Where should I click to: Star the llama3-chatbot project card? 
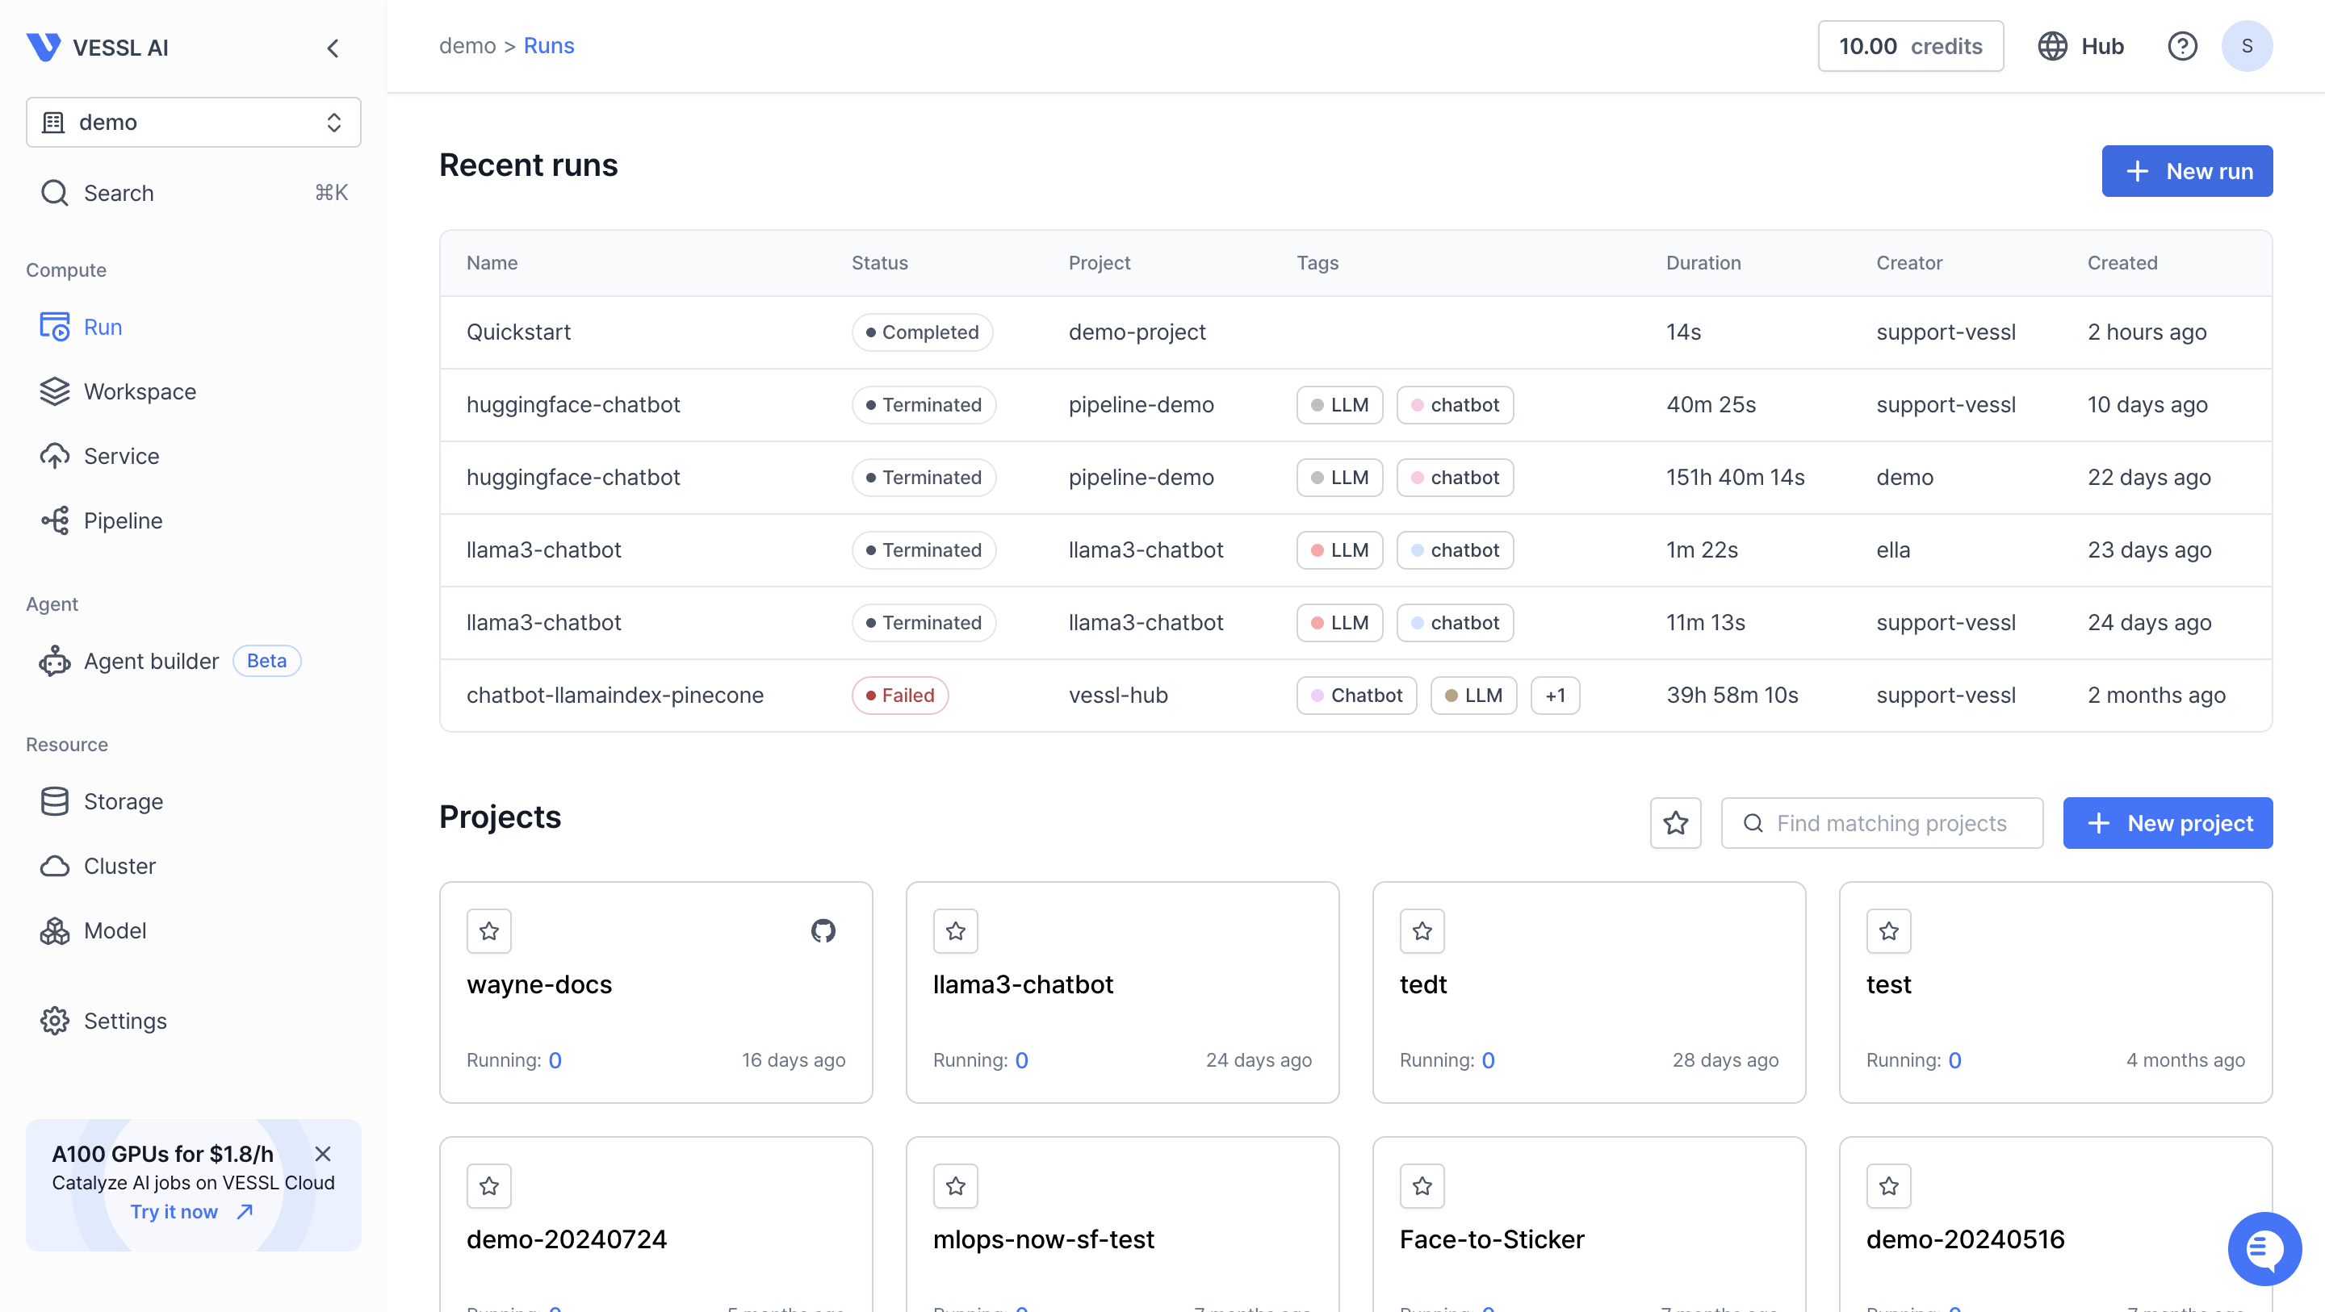955,930
